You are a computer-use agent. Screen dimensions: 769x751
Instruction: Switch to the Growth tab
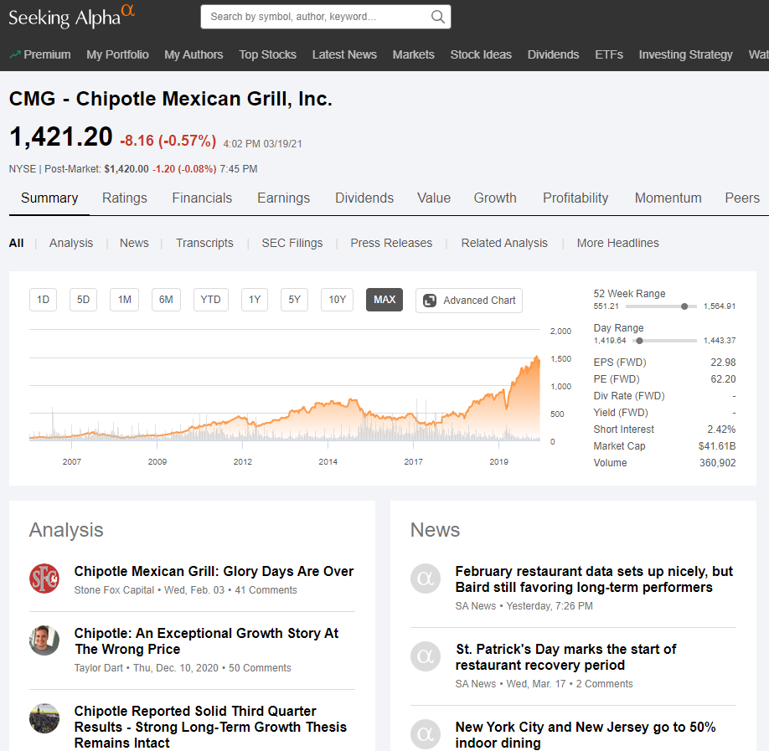click(495, 198)
